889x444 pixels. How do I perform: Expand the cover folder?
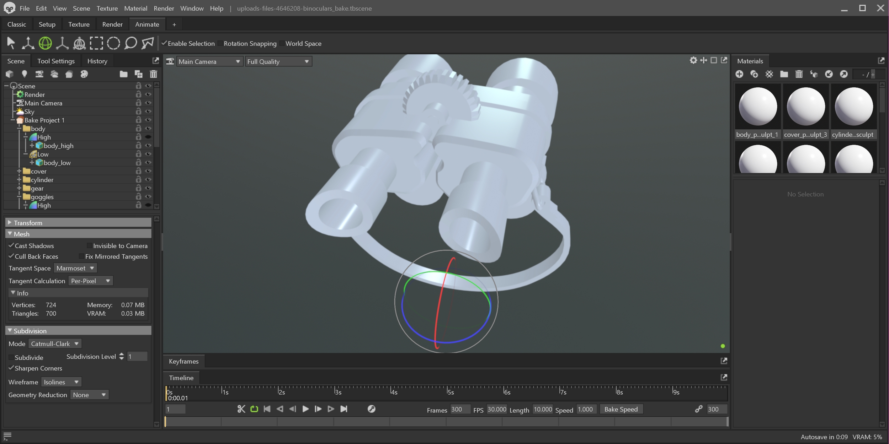19,171
